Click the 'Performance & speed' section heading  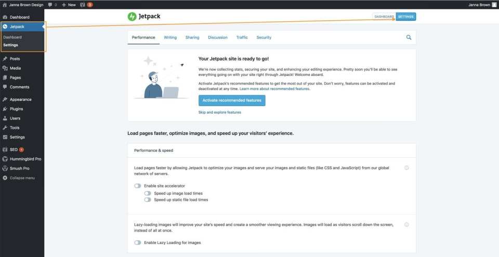pyautogui.click(x=153, y=151)
